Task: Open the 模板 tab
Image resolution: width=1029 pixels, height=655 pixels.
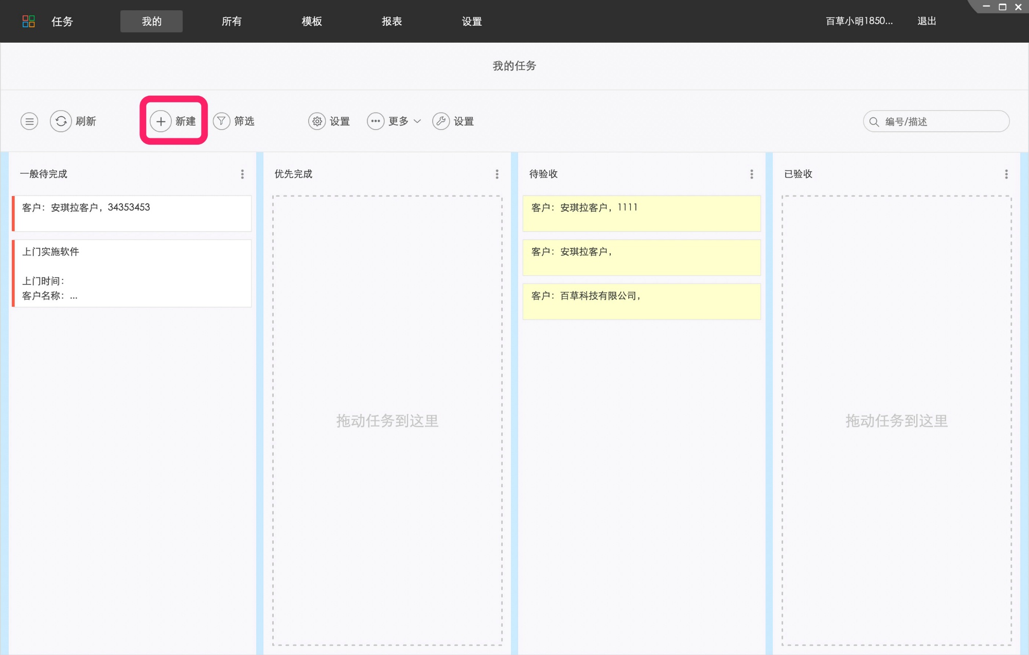Action: tap(312, 21)
